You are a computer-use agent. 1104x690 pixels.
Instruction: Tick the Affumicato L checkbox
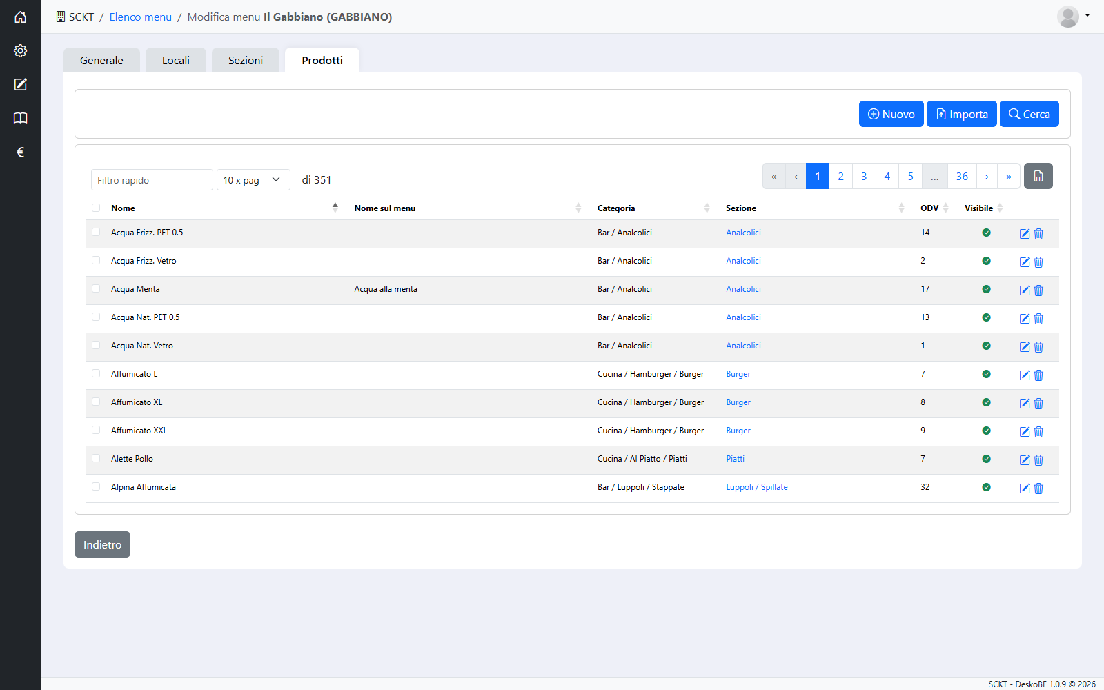[x=96, y=373]
